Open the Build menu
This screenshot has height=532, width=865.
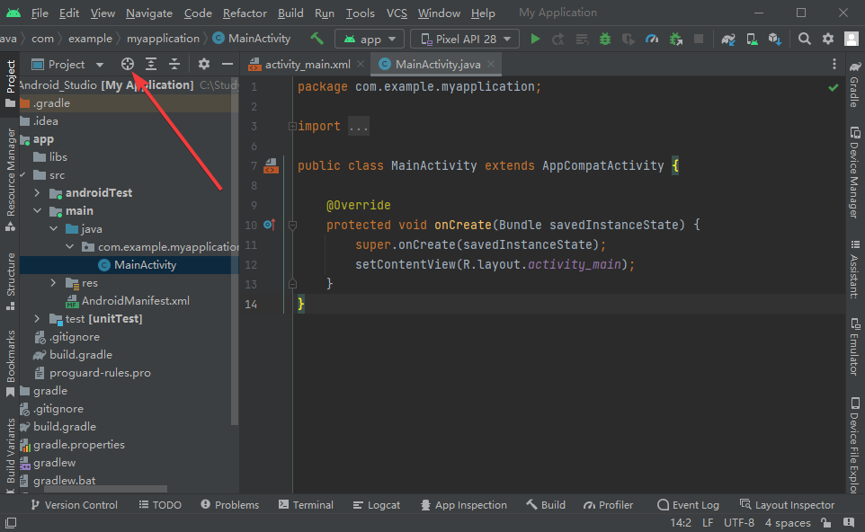290,13
